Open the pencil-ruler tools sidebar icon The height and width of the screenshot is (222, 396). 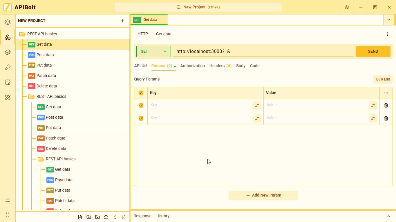(8, 98)
